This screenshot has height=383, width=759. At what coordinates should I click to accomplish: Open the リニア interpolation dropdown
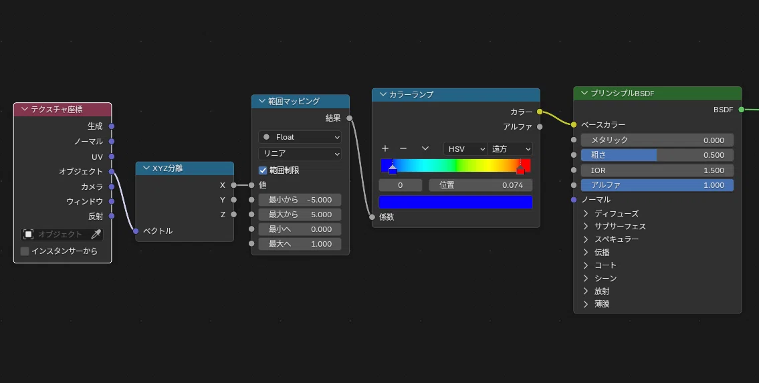point(300,153)
